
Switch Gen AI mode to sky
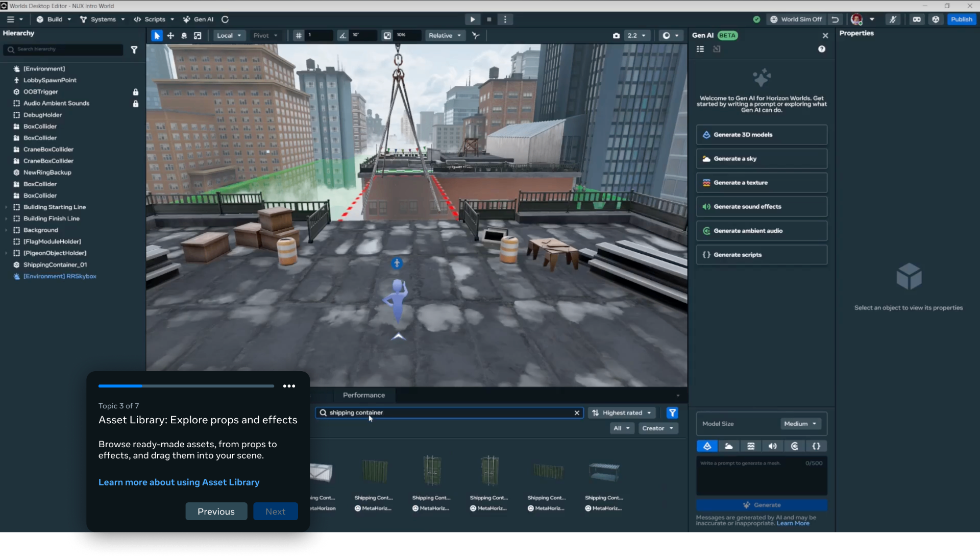pyautogui.click(x=729, y=446)
